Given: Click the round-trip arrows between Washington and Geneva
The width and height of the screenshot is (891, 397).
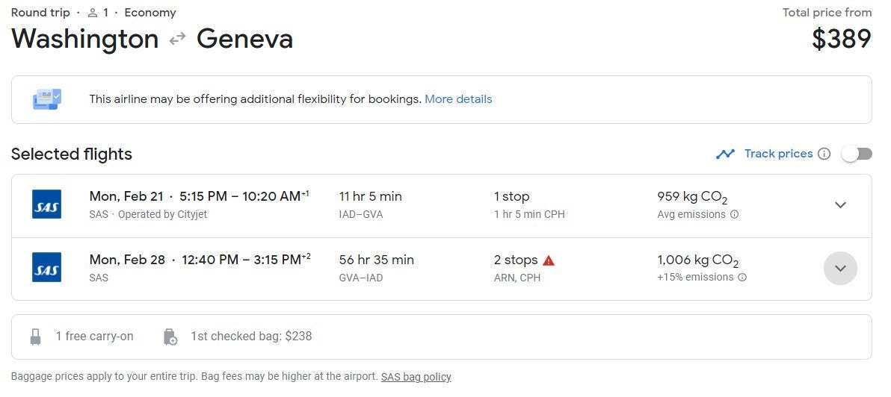Looking at the screenshot, I should click(178, 39).
